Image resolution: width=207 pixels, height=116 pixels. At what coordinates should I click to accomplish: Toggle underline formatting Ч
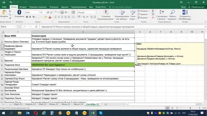pos(33,17)
